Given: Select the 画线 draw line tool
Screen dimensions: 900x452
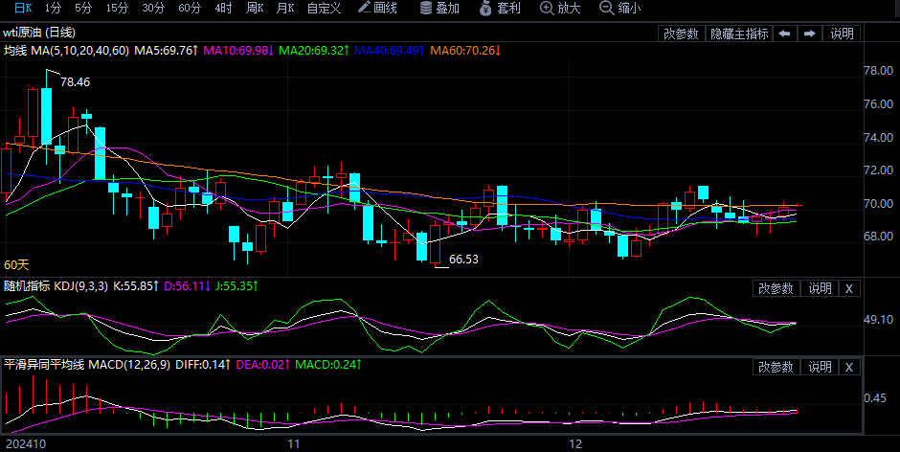Looking at the screenshot, I should coord(377,8).
